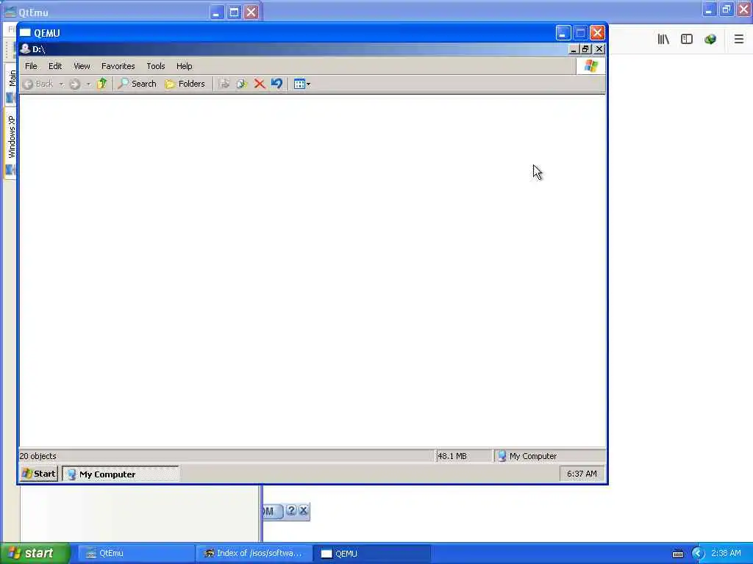This screenshot has height=564, width=753.
Task: Maximize the QtEmu window
Action: pyautogui.click(x=234, y=12)
